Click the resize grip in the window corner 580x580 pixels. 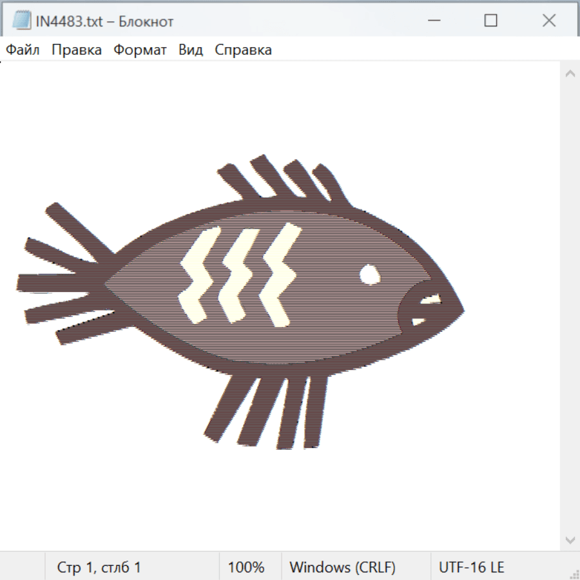pyautogui.click(x=574, y=574)
